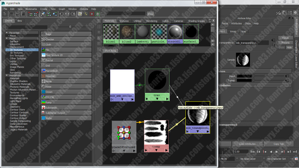Create a Fractal texture node
Image resolution: width=299 pixels, height=168 pixels.
point(66,60)
